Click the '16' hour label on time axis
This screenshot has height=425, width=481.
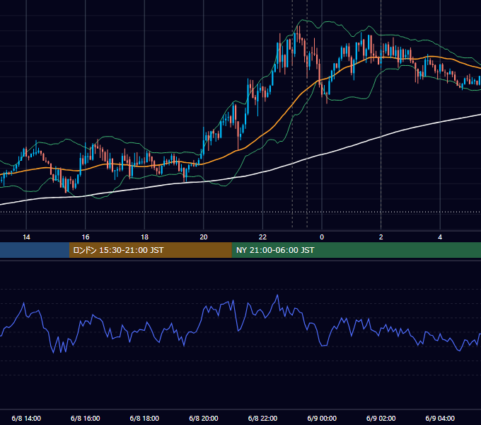(x=86, y=237)
